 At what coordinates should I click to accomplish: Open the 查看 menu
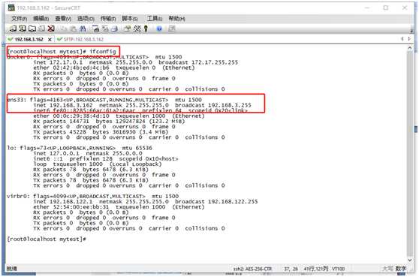click(x=63, y=19)
